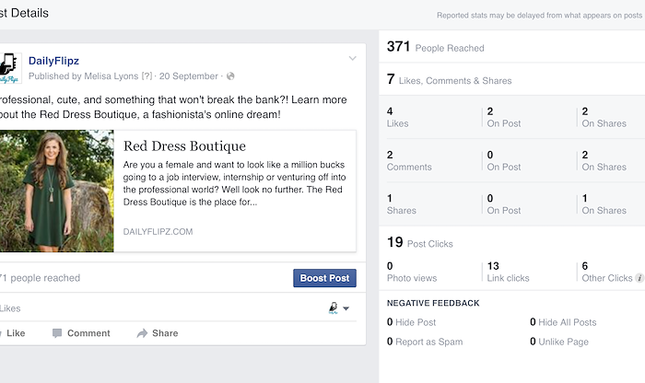Open the DailyFlipz page profile picture
The width and height of the screenshot is (645, 383).
(x=10, y=68)
